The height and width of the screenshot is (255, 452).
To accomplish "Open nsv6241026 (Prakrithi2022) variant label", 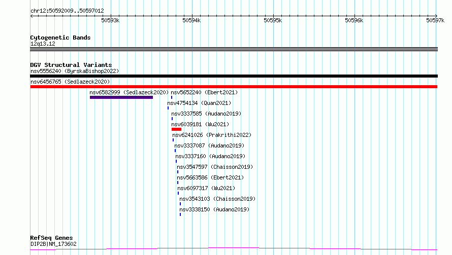I will pyautogui.click(x=212, y=135).
